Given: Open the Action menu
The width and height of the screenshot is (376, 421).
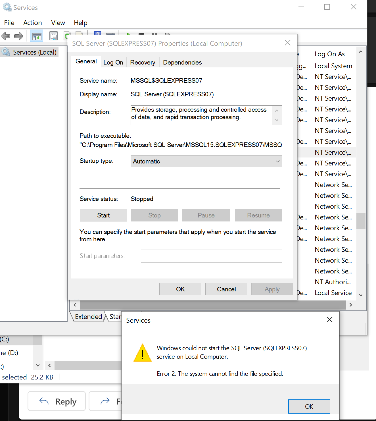Looking at the screenshot, I should [x=33, y=23].
